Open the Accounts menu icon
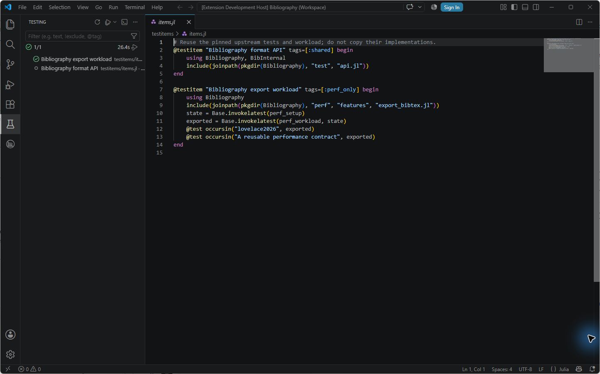 tap(10, 335)
